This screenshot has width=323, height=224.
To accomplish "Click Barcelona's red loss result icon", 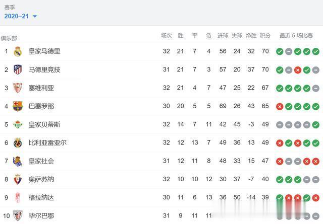I will [x=280, y=106].
